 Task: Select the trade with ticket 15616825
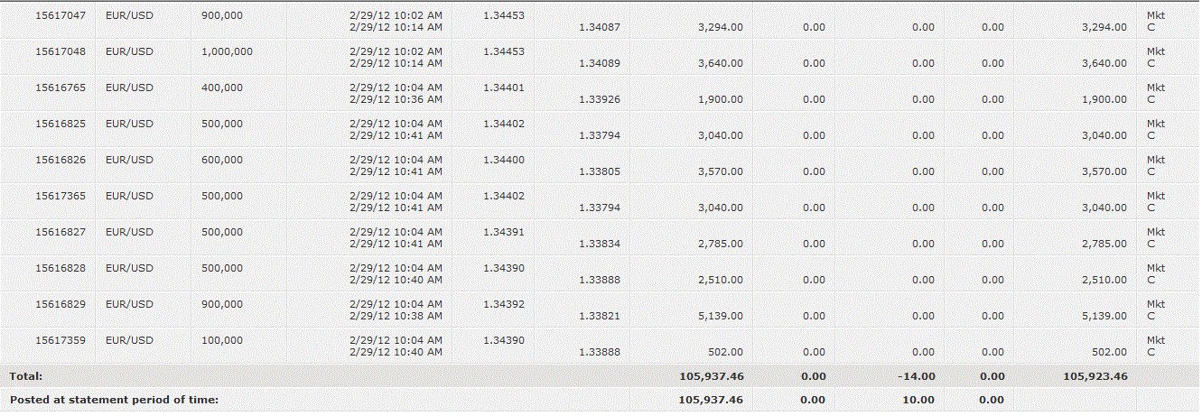coord(60,125)
